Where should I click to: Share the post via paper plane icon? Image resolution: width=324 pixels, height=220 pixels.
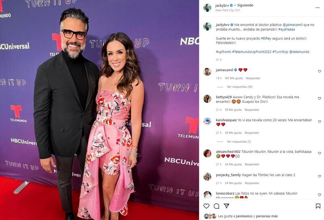point(226,206)
